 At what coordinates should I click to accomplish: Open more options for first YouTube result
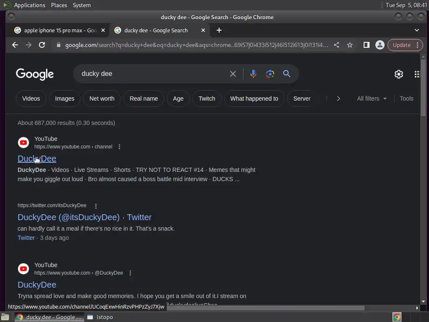click(119, 147)
